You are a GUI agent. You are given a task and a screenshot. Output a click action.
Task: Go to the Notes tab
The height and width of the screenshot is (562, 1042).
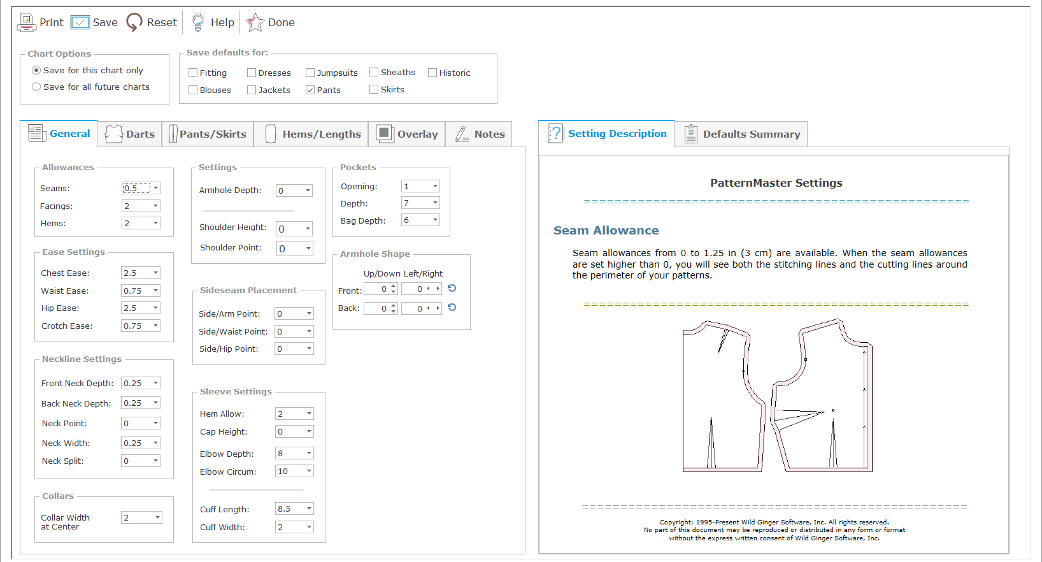[479, 134]
